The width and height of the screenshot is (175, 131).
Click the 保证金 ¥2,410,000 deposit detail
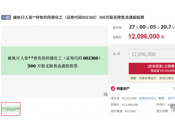pyautogui.click(x=123, y=98)
